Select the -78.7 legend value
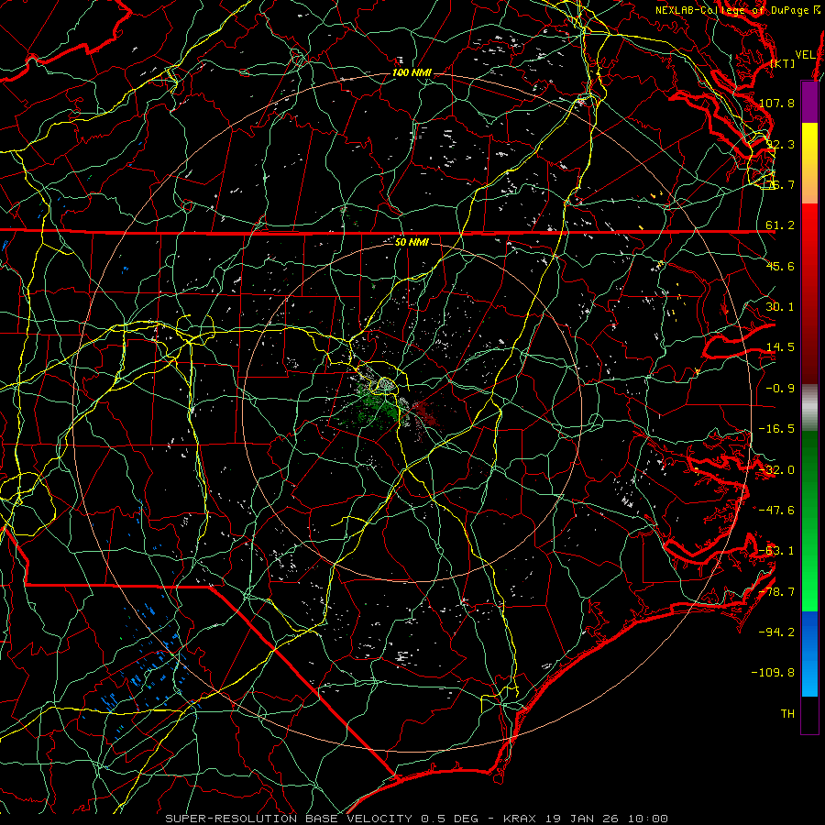Image resolution: width=825 pixels, height=825 pixels. tap(776, 592)
